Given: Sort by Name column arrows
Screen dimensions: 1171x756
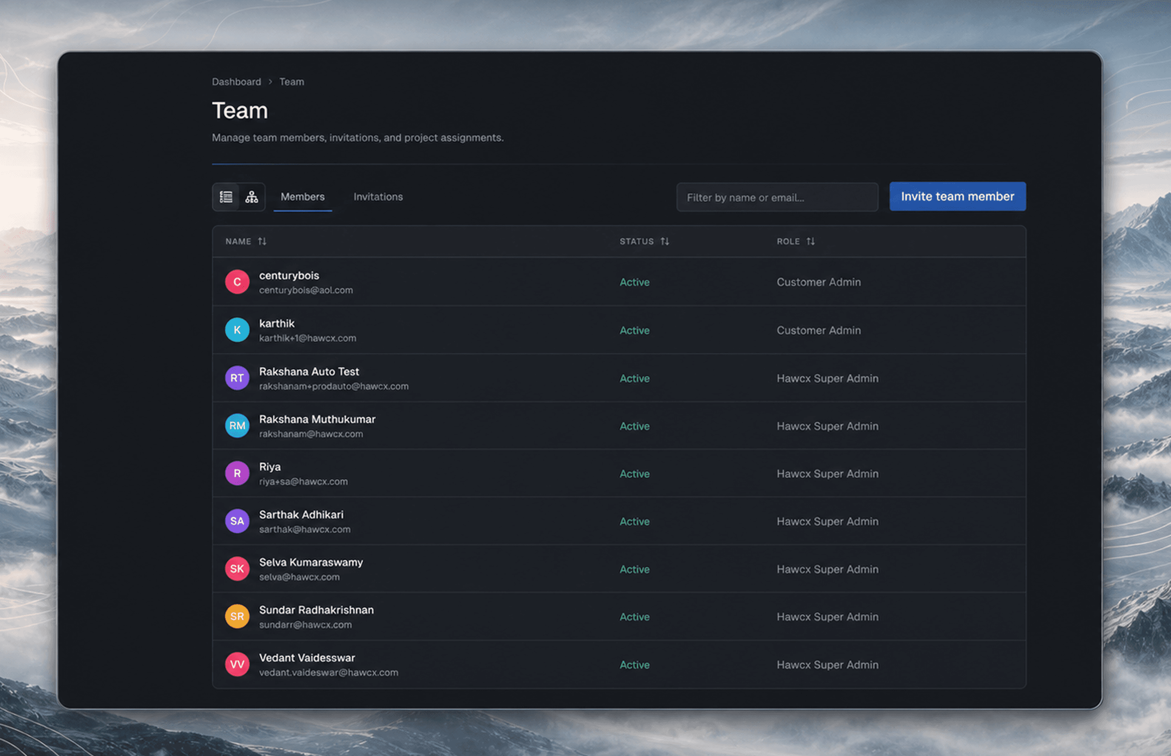Looking at the screenshot, I should tap(262, 241).
